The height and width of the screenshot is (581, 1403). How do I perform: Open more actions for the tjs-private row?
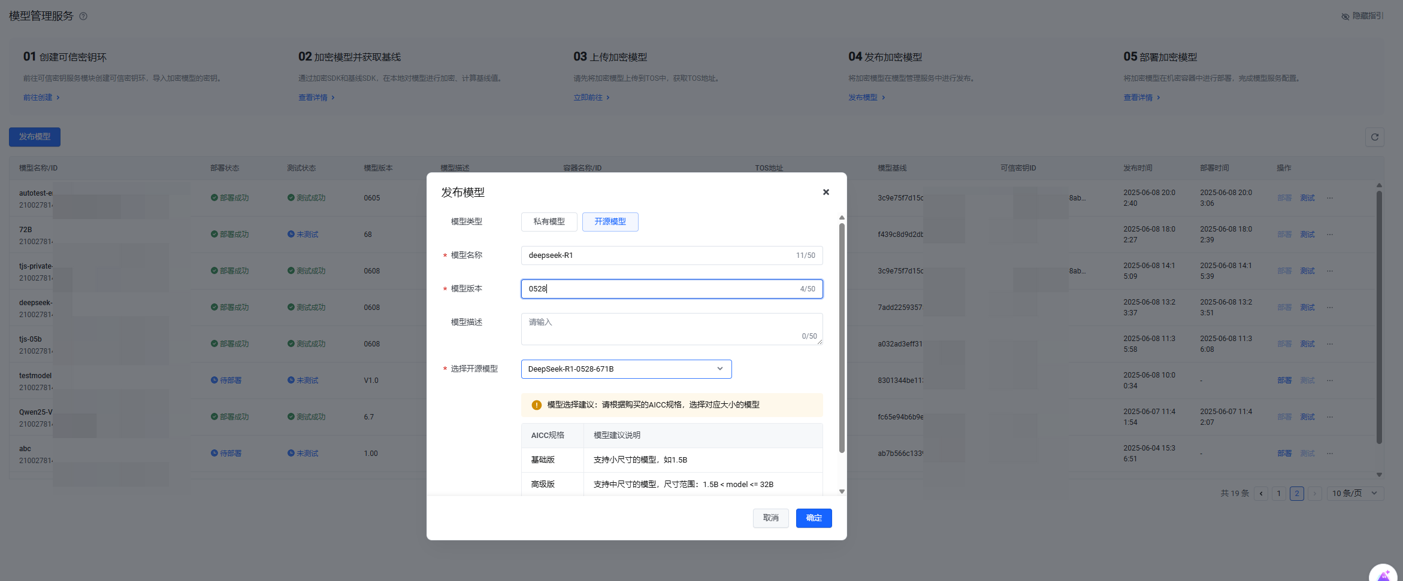click(x=1330, y=271)
